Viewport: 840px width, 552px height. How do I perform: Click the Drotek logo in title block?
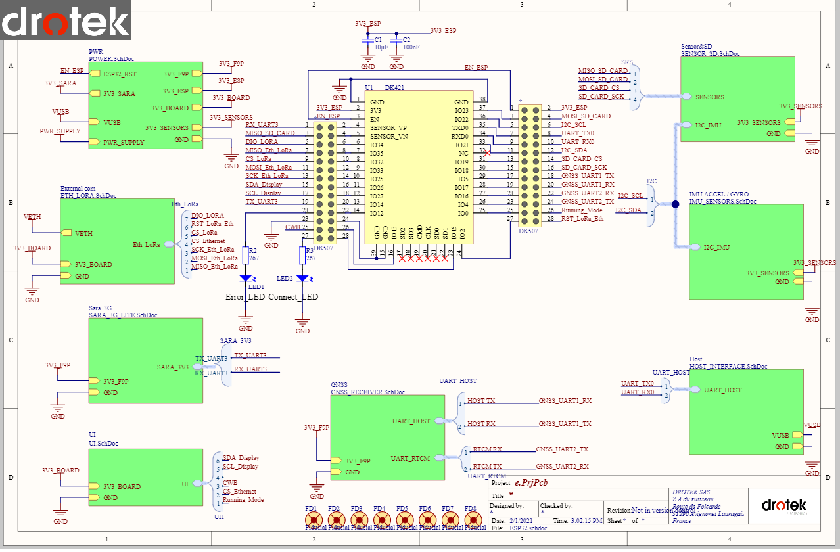(783, 506)
